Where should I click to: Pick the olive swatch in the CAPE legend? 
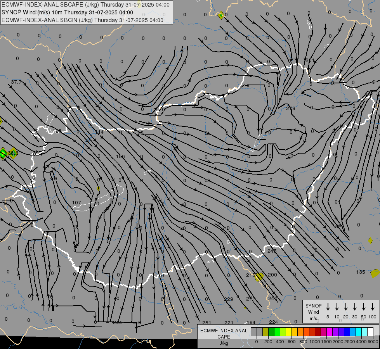click(x=265, y=332)
